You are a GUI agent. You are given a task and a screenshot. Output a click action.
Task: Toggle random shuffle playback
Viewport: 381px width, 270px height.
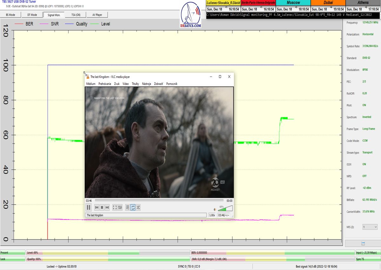click(x=138, y=207)
